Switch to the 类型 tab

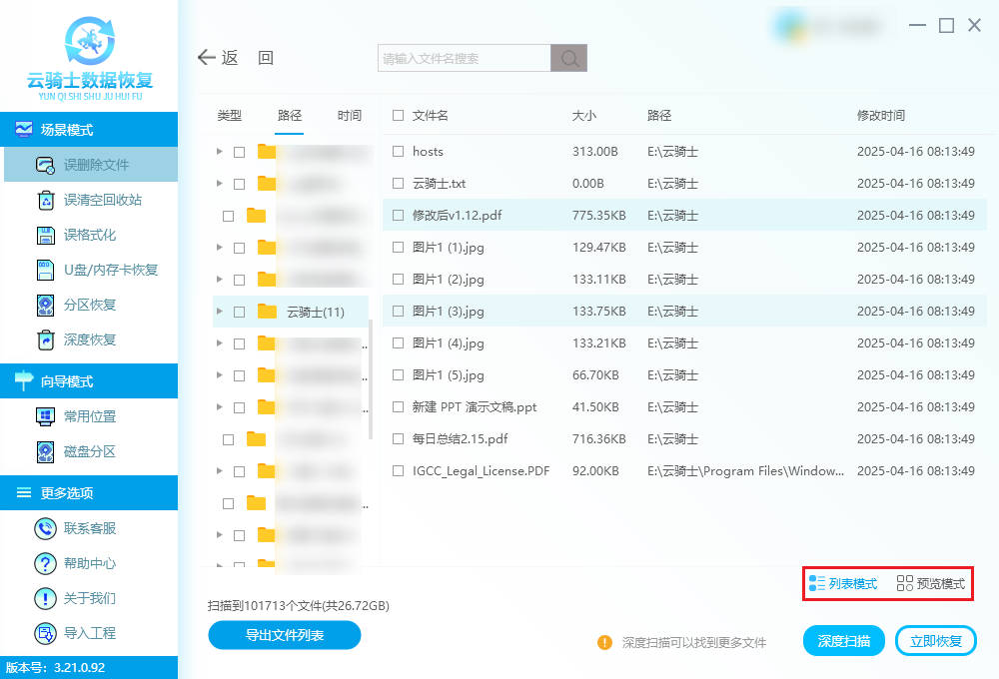(230, 116)
